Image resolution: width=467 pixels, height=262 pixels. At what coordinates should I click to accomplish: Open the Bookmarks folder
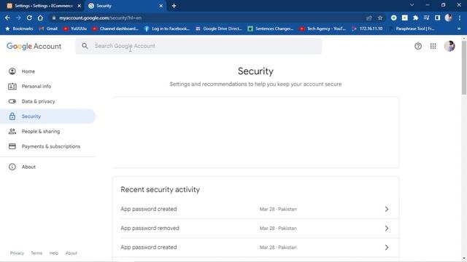(x=20, y=28)
